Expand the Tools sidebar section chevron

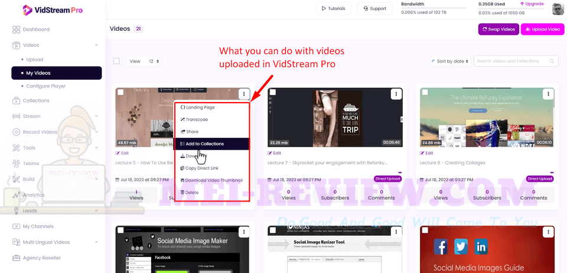(96, 147)
